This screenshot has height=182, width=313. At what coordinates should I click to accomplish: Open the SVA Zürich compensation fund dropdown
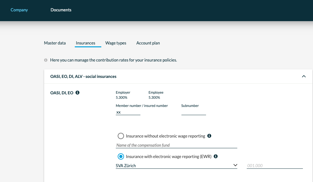click(x=176, y=166)
